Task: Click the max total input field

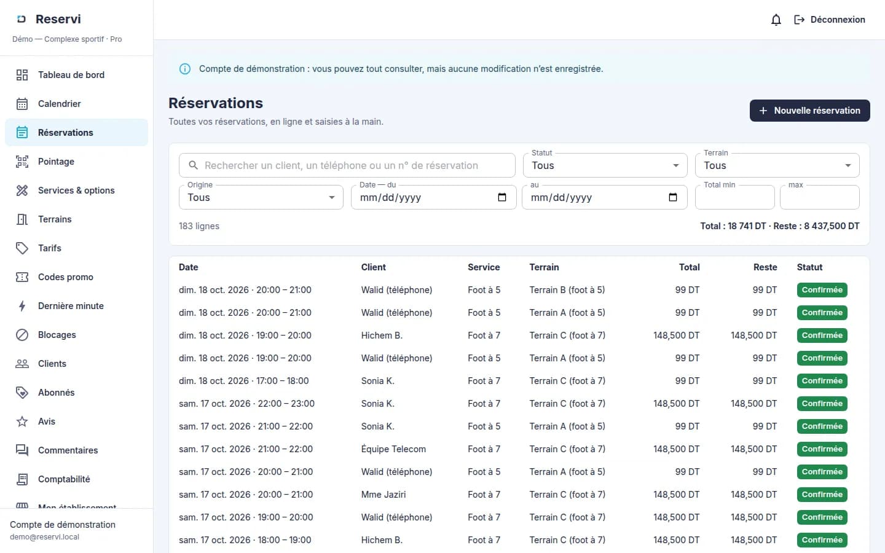Action: (x=820, y=197)
